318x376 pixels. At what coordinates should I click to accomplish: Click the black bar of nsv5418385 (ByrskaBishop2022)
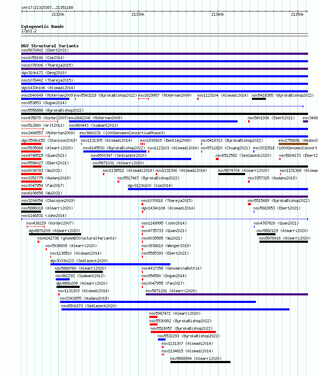[259, 99]
